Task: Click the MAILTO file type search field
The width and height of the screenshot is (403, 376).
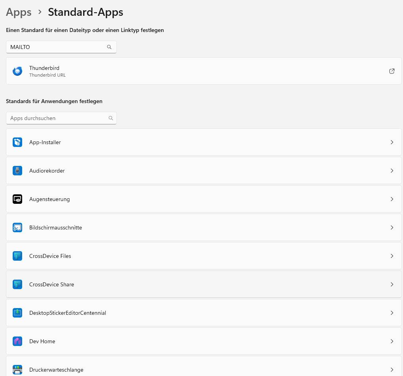Action: click(55, 47)
